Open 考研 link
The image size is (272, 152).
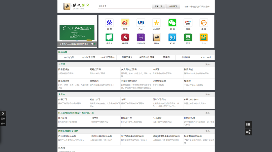point(123,99)
